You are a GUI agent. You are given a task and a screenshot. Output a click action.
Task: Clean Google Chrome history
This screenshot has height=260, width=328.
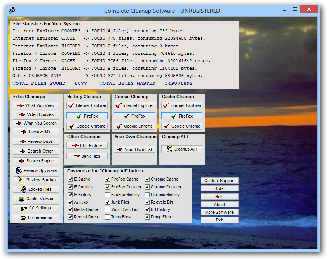[x=87, y=126]
